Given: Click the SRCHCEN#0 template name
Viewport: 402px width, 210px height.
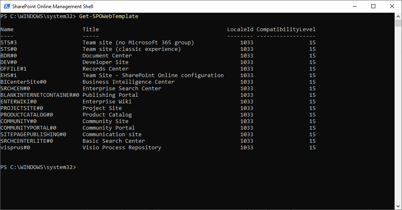Looking at the screenshot, I should point(15,88).
